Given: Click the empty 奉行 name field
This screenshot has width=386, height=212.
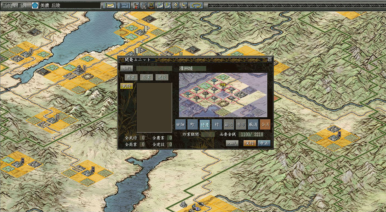Looking at the screenshot, I should coord(155,68).
